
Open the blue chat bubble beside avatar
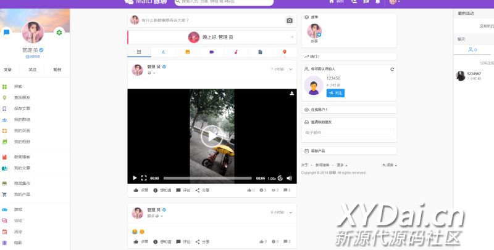click(6, 33)
